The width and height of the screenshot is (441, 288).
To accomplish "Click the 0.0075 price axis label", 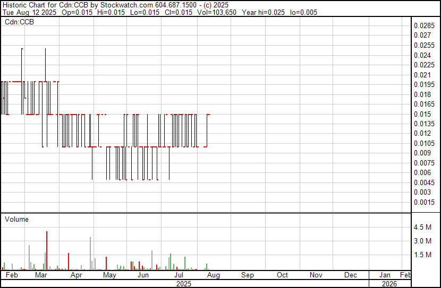I will [x=424, y=163].
